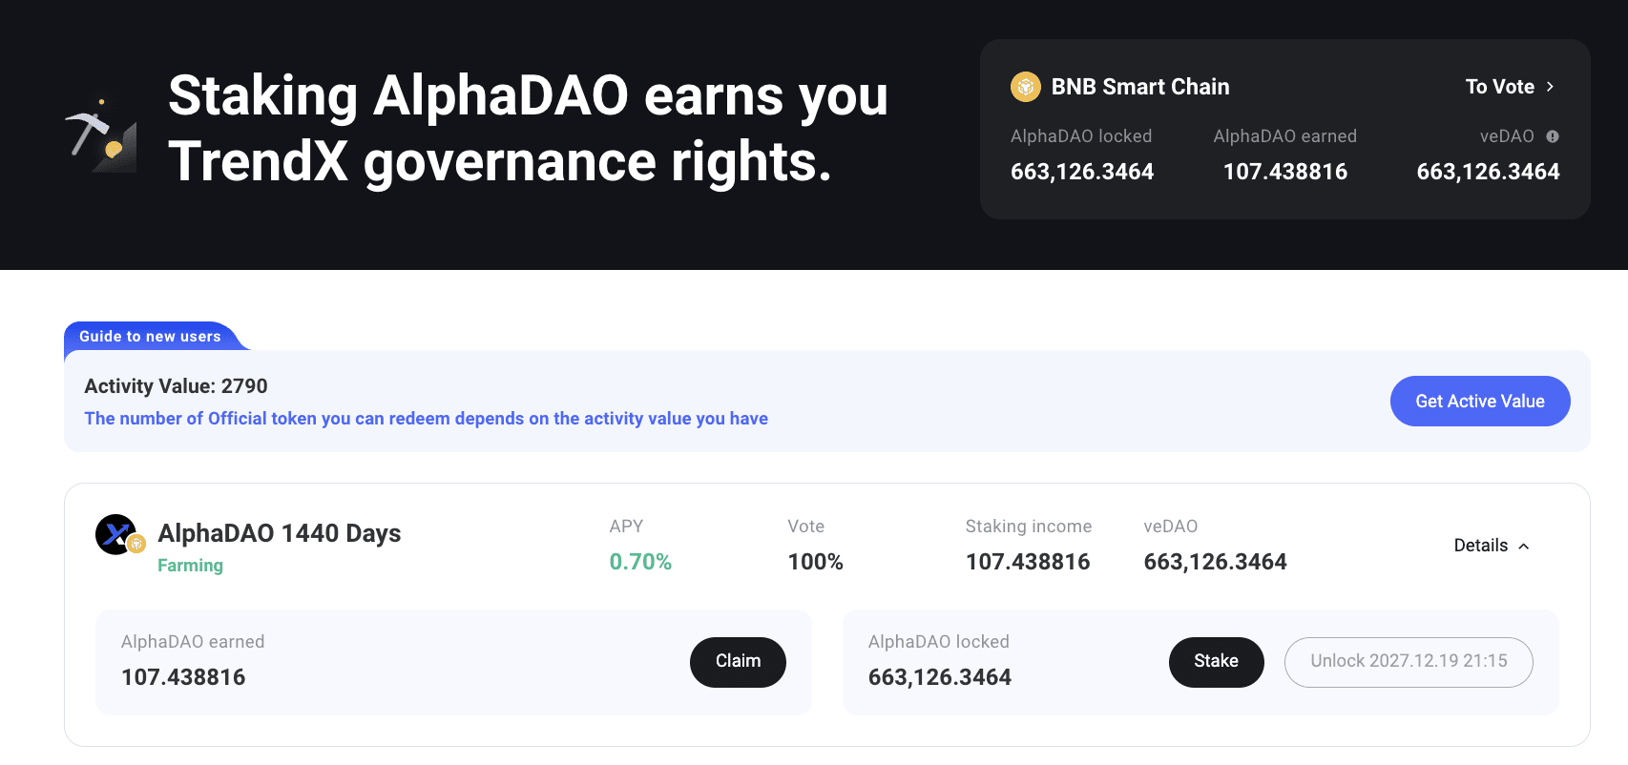Viewport: 1628px width, 765px height.
Task: Click the Activity Value: 2790 text
Action: tap(176, 386)
